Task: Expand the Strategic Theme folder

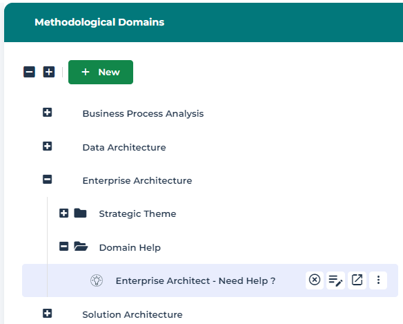Action: [x=63, y=213]
